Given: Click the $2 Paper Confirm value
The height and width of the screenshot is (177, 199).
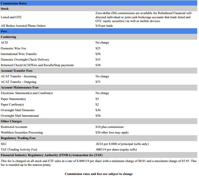Looking at the screenshot, I should pos(97,105).
